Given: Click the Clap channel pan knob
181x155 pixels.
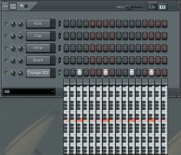Looking at the screenshot, I should pyautogui.click(x=13, y=36).
